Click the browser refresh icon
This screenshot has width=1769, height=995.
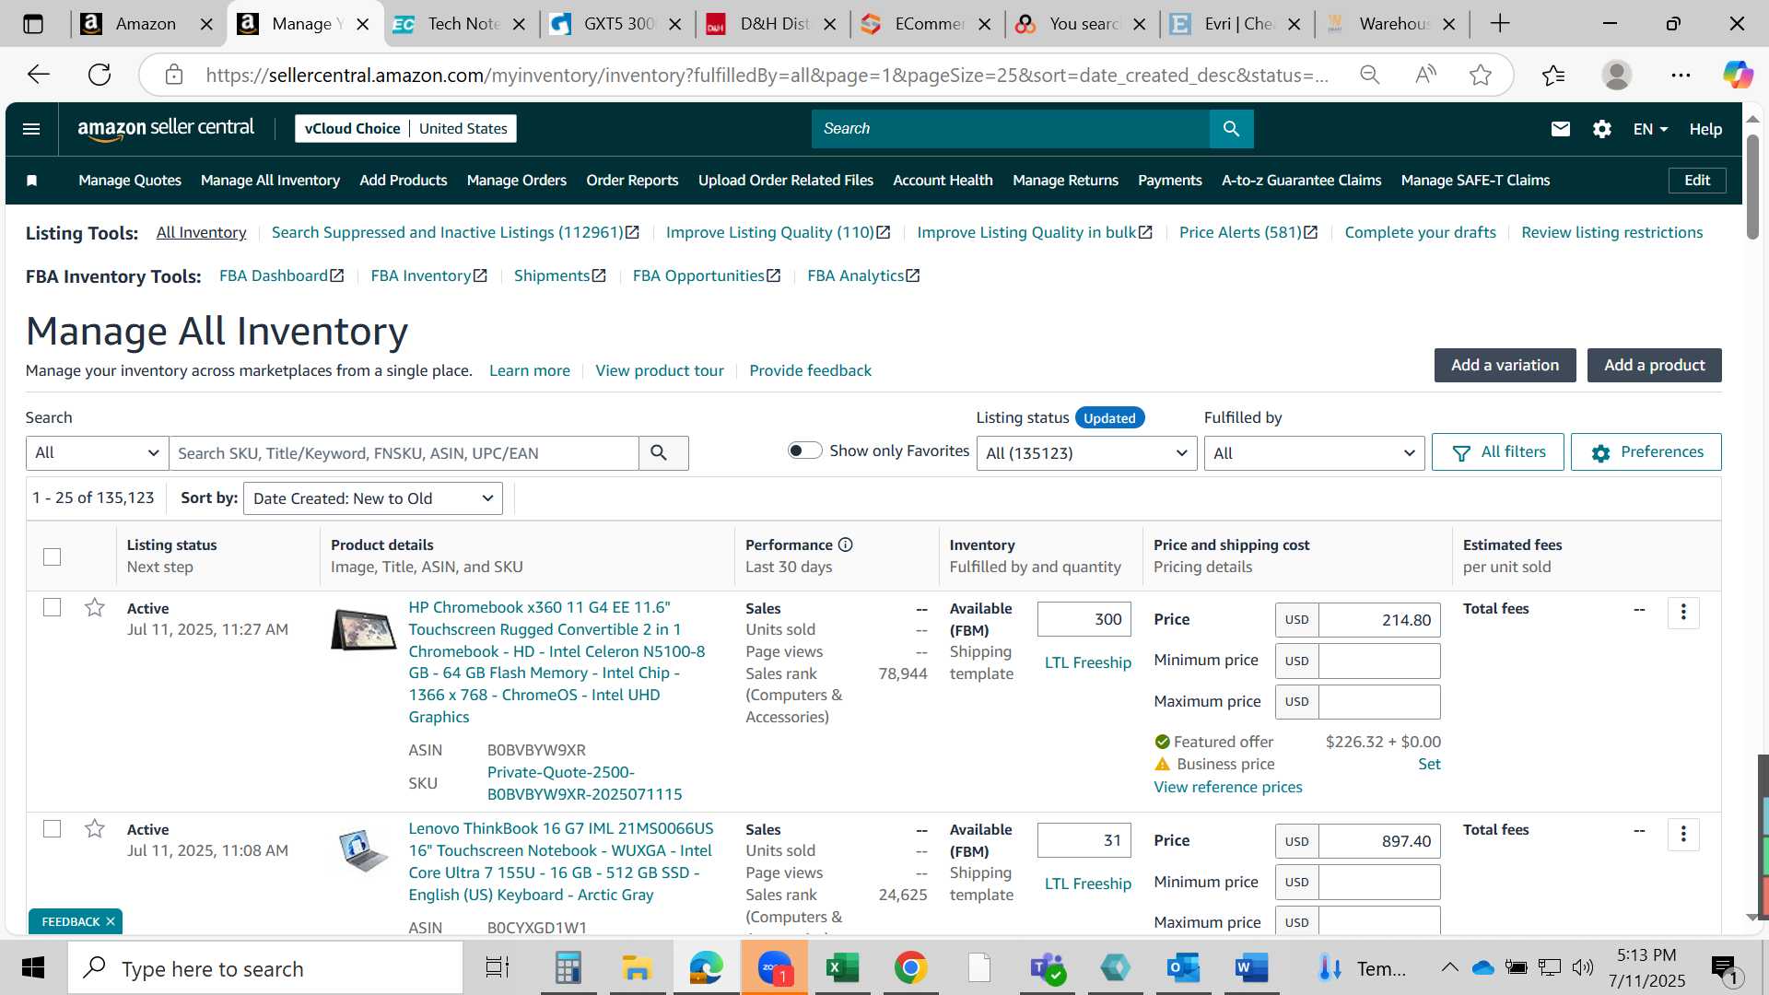coord(100,75)
